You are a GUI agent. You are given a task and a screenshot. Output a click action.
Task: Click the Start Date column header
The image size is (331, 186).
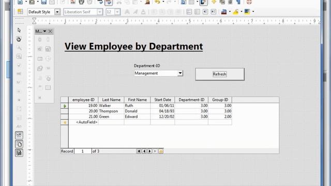pos(162,100)
